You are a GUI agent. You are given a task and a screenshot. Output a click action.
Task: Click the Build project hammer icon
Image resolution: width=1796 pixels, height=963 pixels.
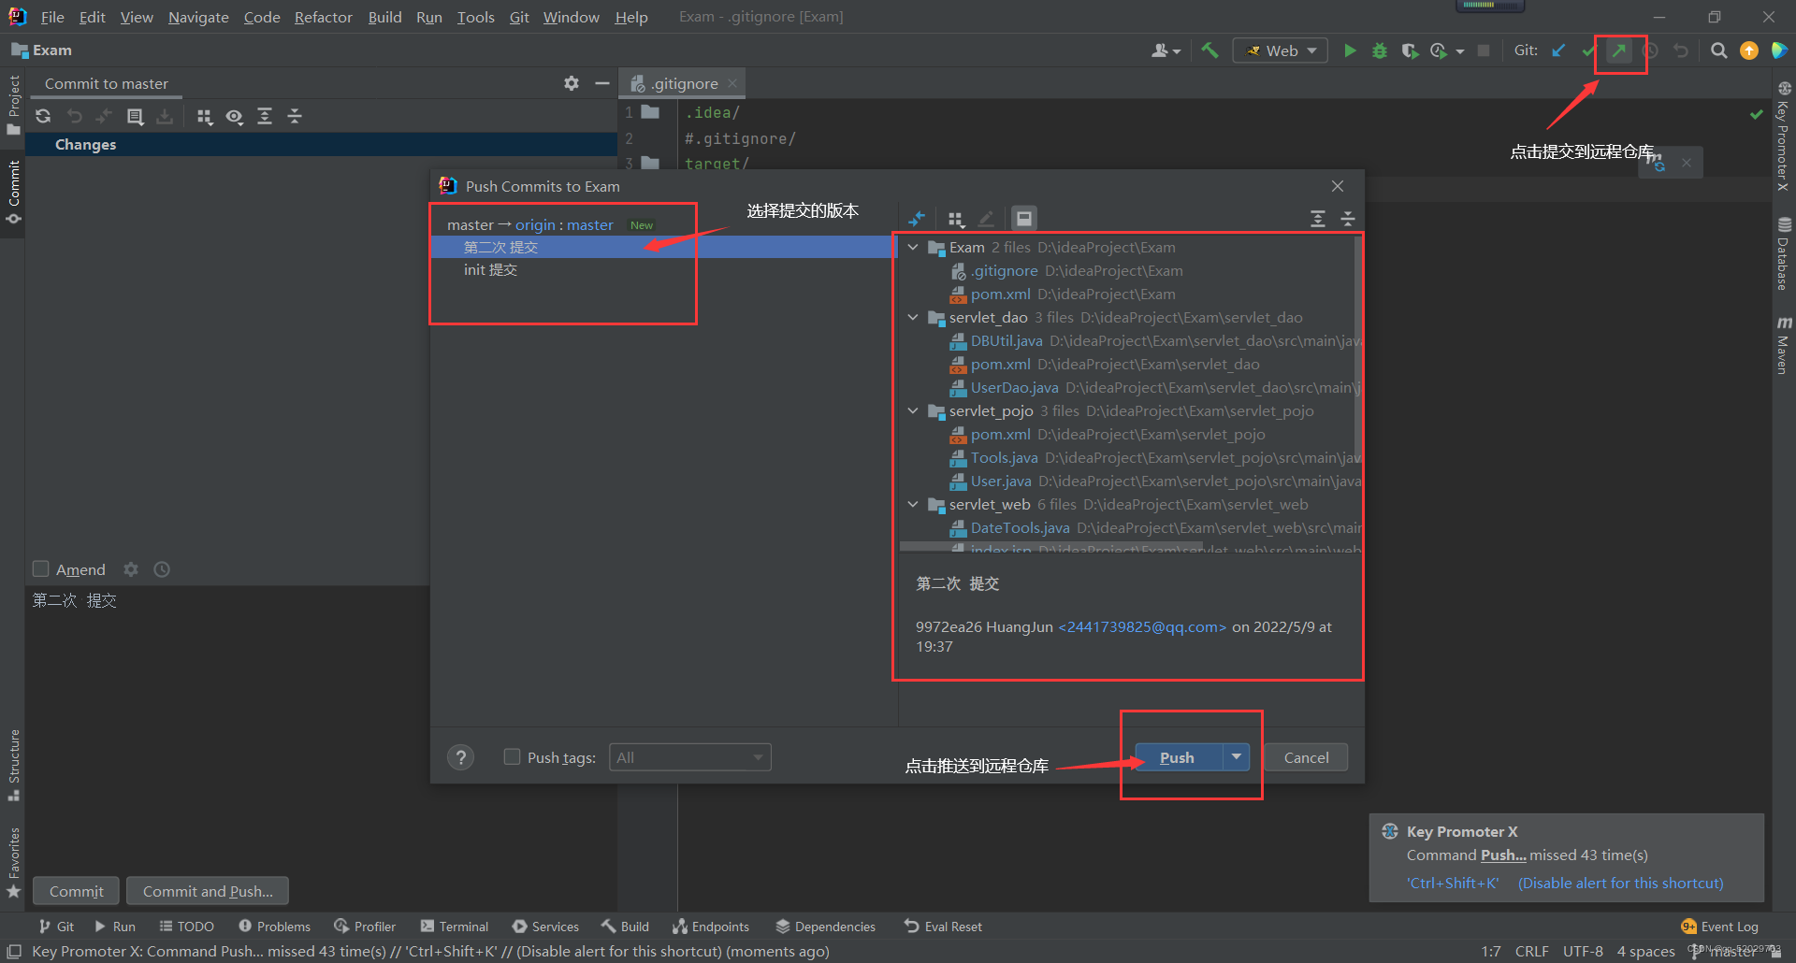(x=1209, y=50)
